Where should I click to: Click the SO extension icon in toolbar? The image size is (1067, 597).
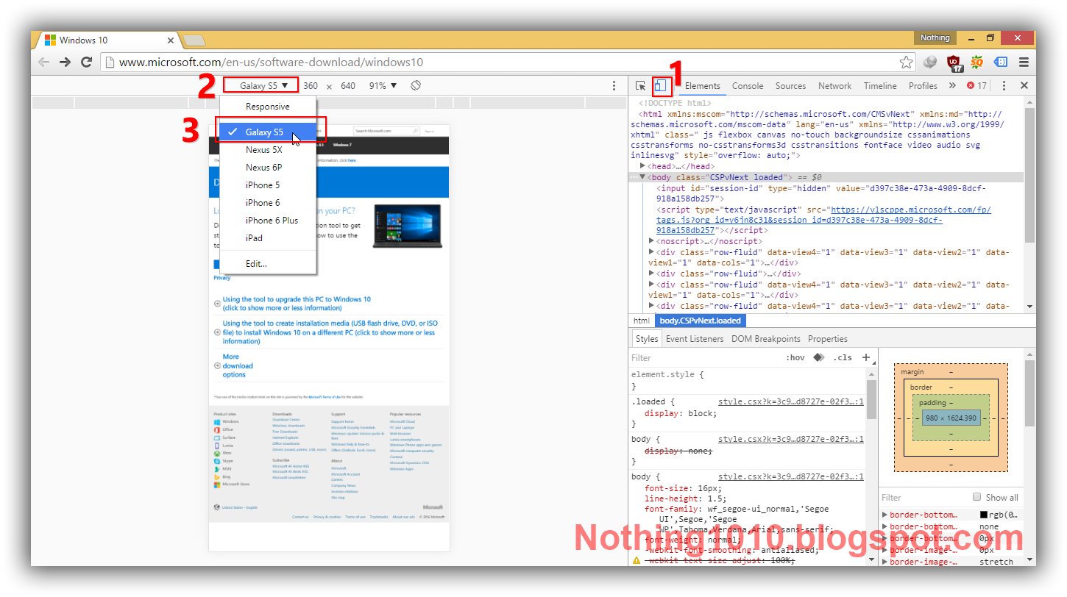[977, 62]
